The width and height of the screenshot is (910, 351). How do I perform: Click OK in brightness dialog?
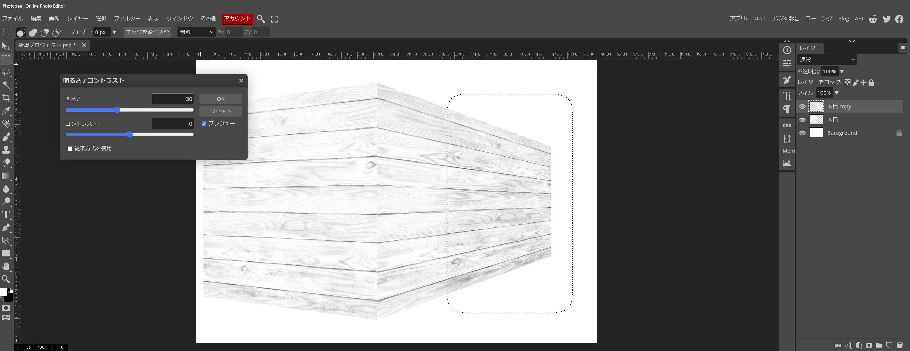pos(220,99)
